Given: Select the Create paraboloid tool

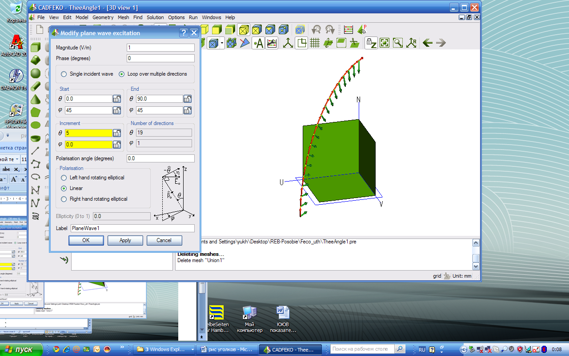Looking at the screenshot, I should [36, 138].
